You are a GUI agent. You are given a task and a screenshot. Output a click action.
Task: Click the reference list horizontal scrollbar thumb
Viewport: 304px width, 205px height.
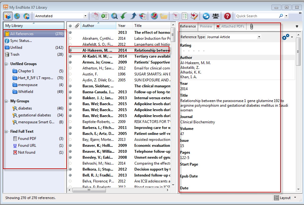coord(89,190)
